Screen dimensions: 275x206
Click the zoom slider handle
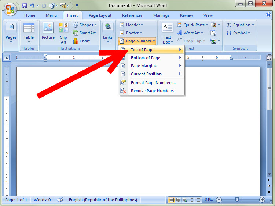coord(237,199)
